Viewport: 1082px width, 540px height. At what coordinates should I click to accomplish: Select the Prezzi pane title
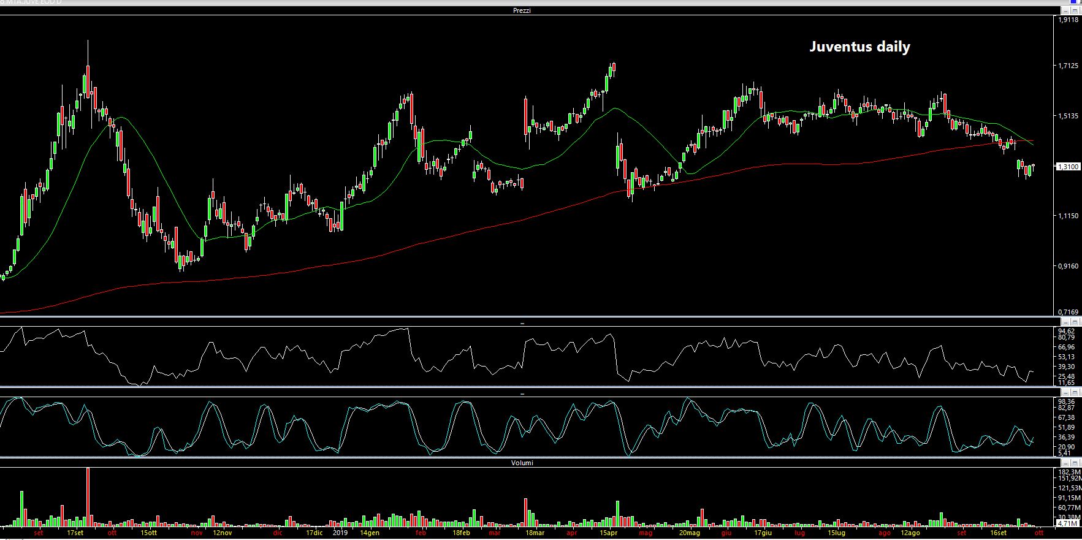(522, 11)
